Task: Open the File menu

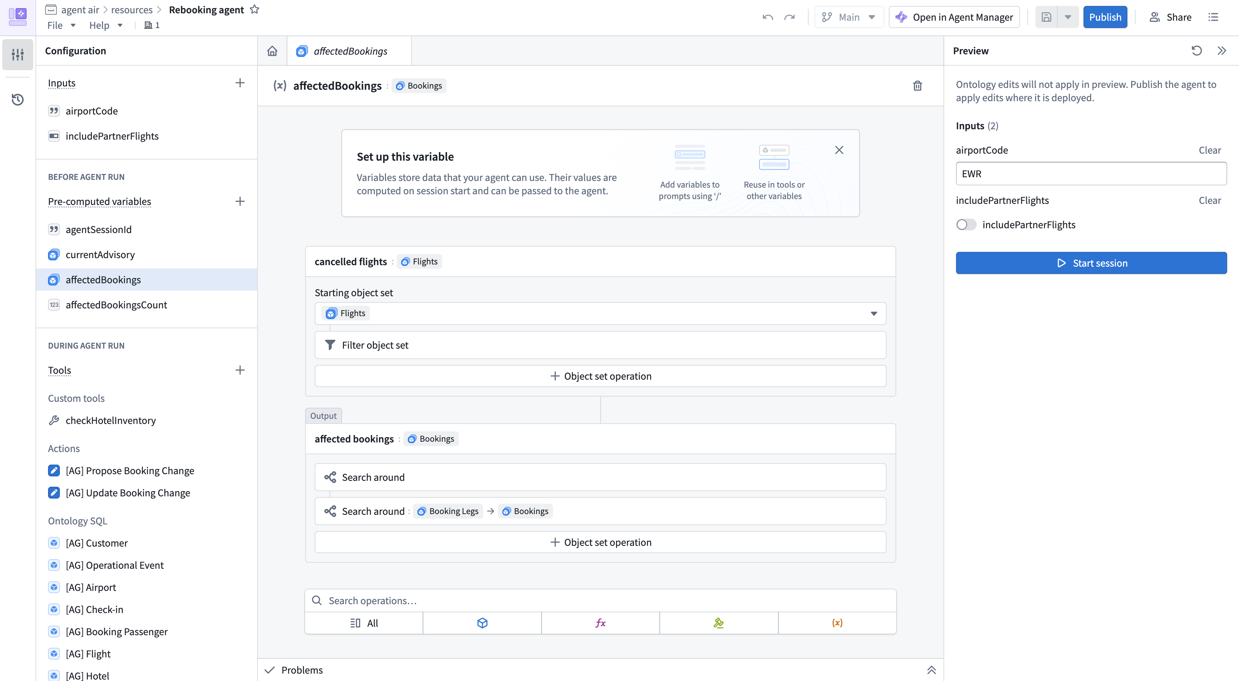Action: (x=61, y=25)
